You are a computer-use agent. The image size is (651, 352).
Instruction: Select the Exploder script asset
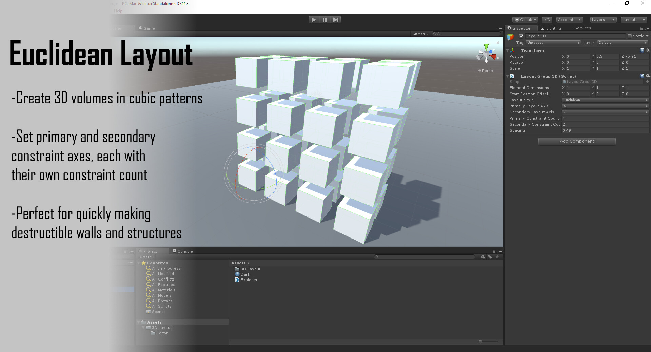246,280
